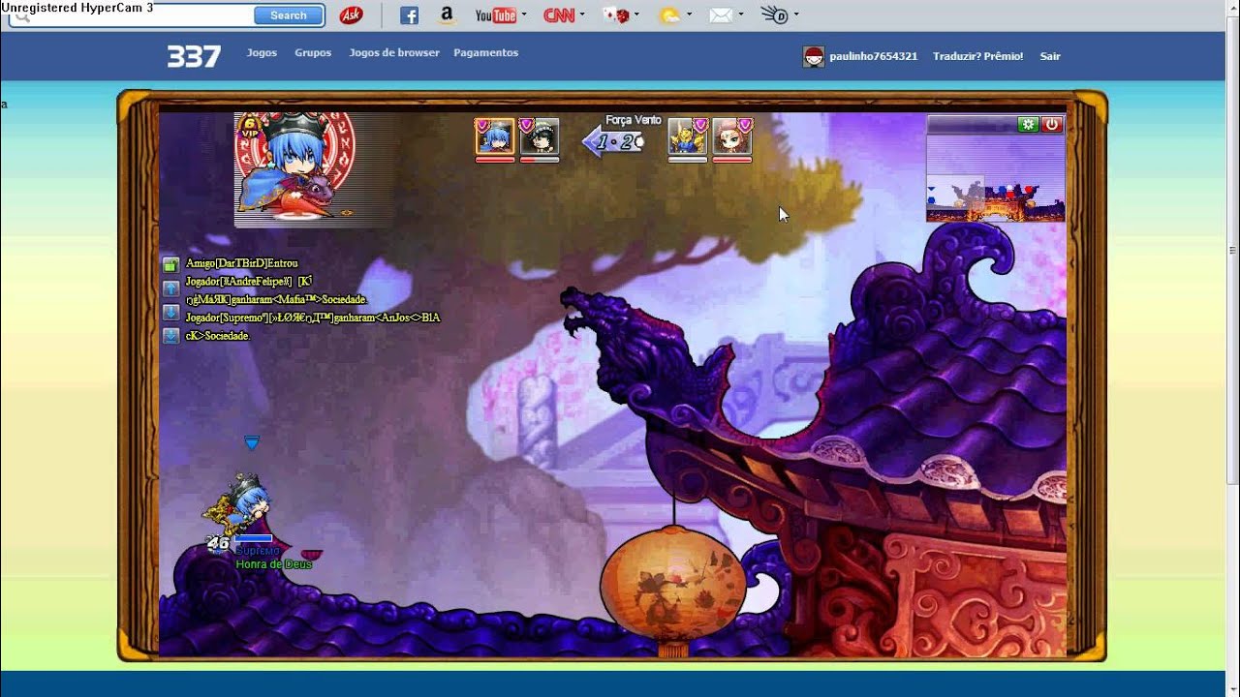This screenshot has width=1240, height=697.
Task: Click the Força Vento wind indicator arrow
Action: [x=614, y=142]
